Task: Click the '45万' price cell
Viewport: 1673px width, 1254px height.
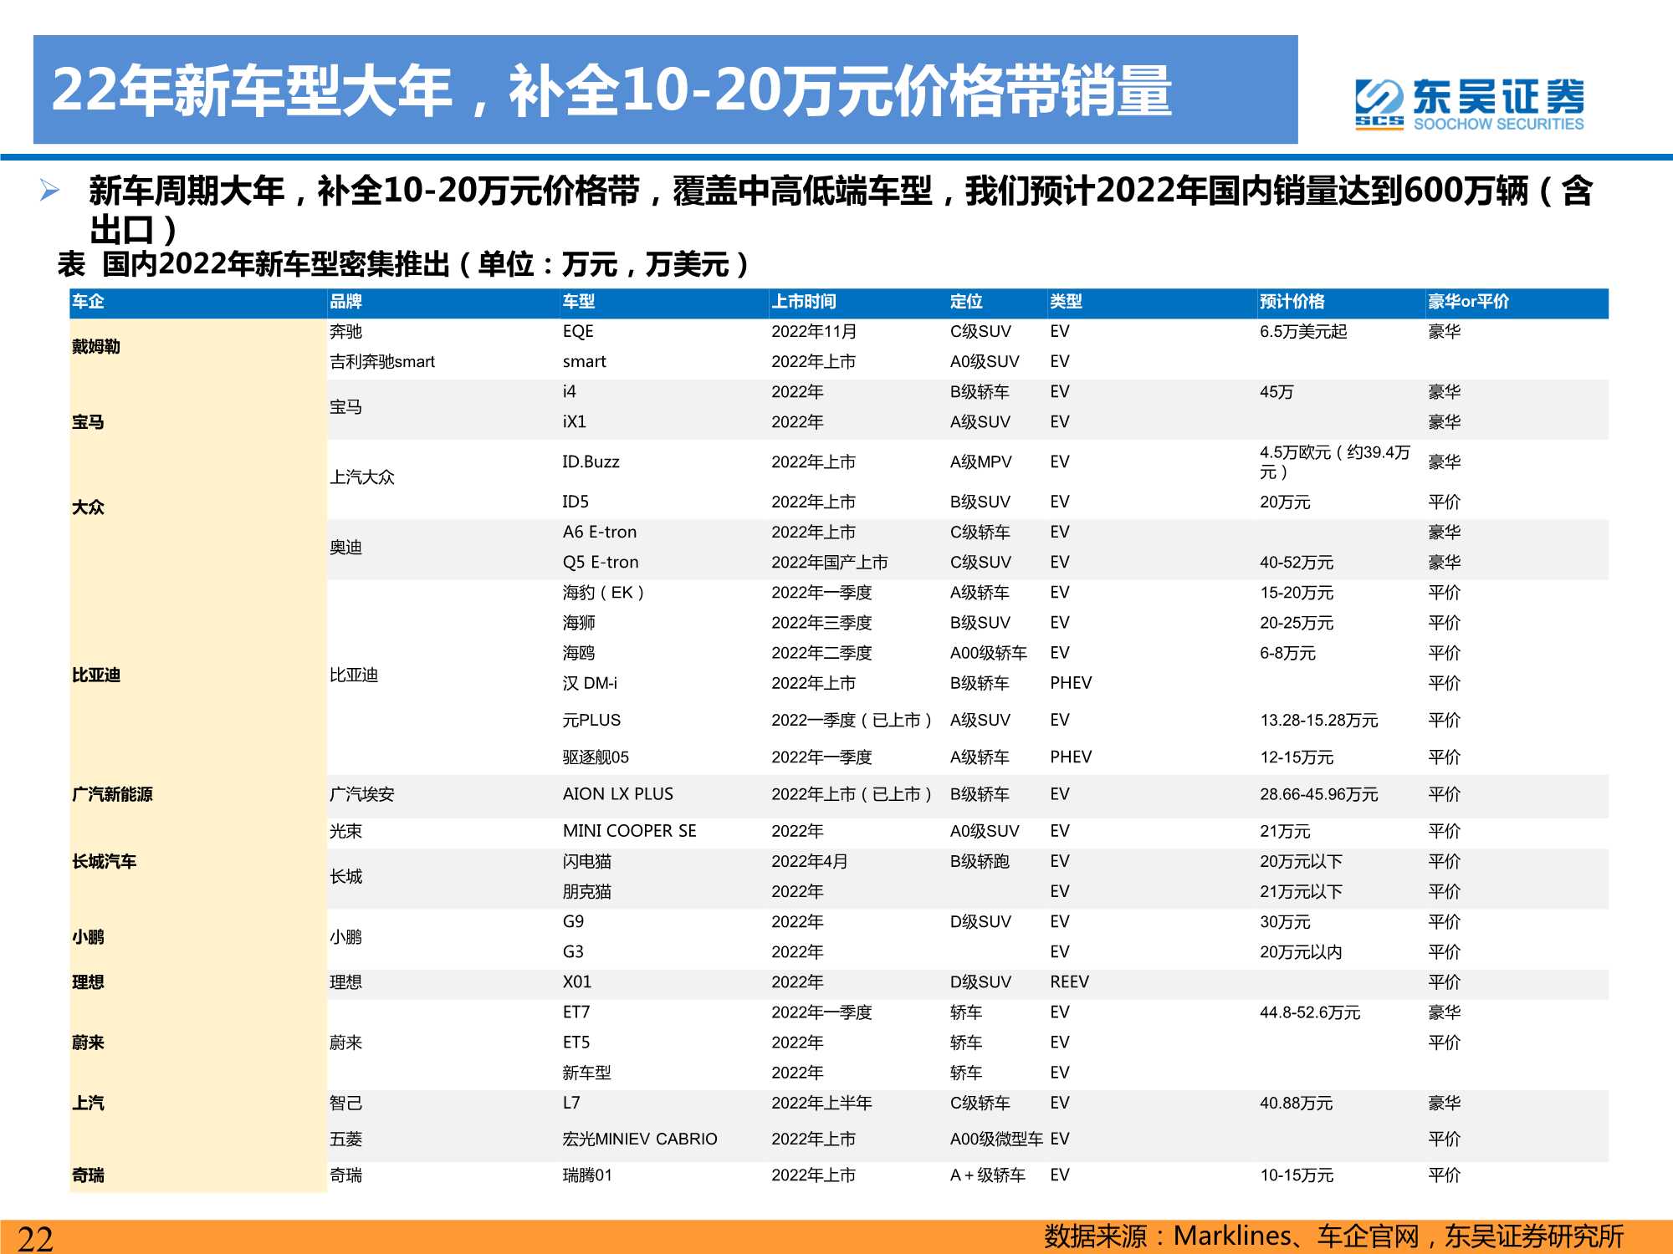Action: (1276, 392)
